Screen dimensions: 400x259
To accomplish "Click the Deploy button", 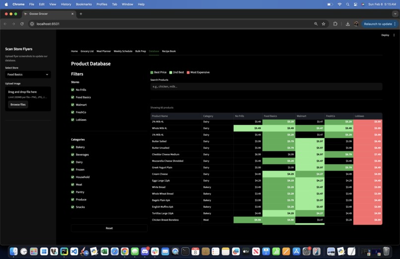I will 385,35.
